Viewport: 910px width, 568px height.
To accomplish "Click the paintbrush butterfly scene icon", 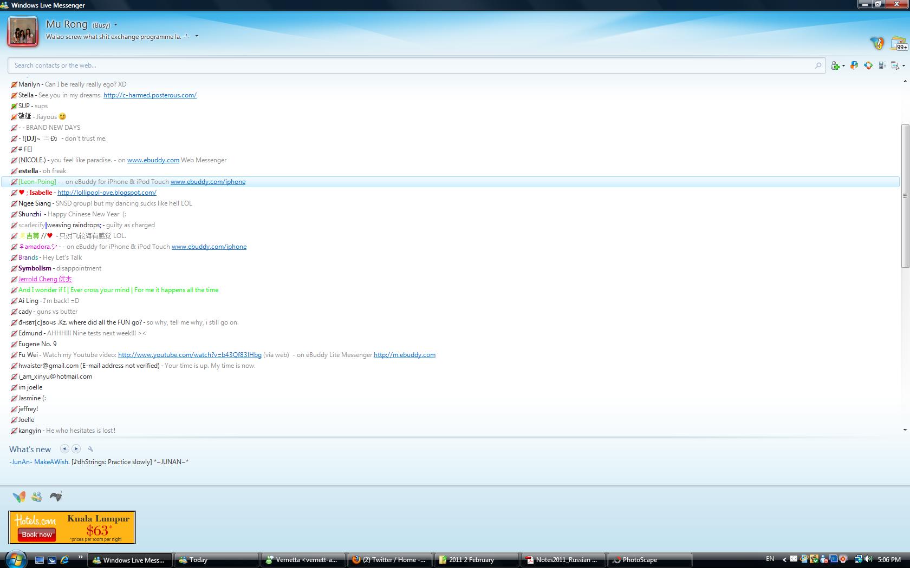I will pyautogui.click(x=876, y=43).
